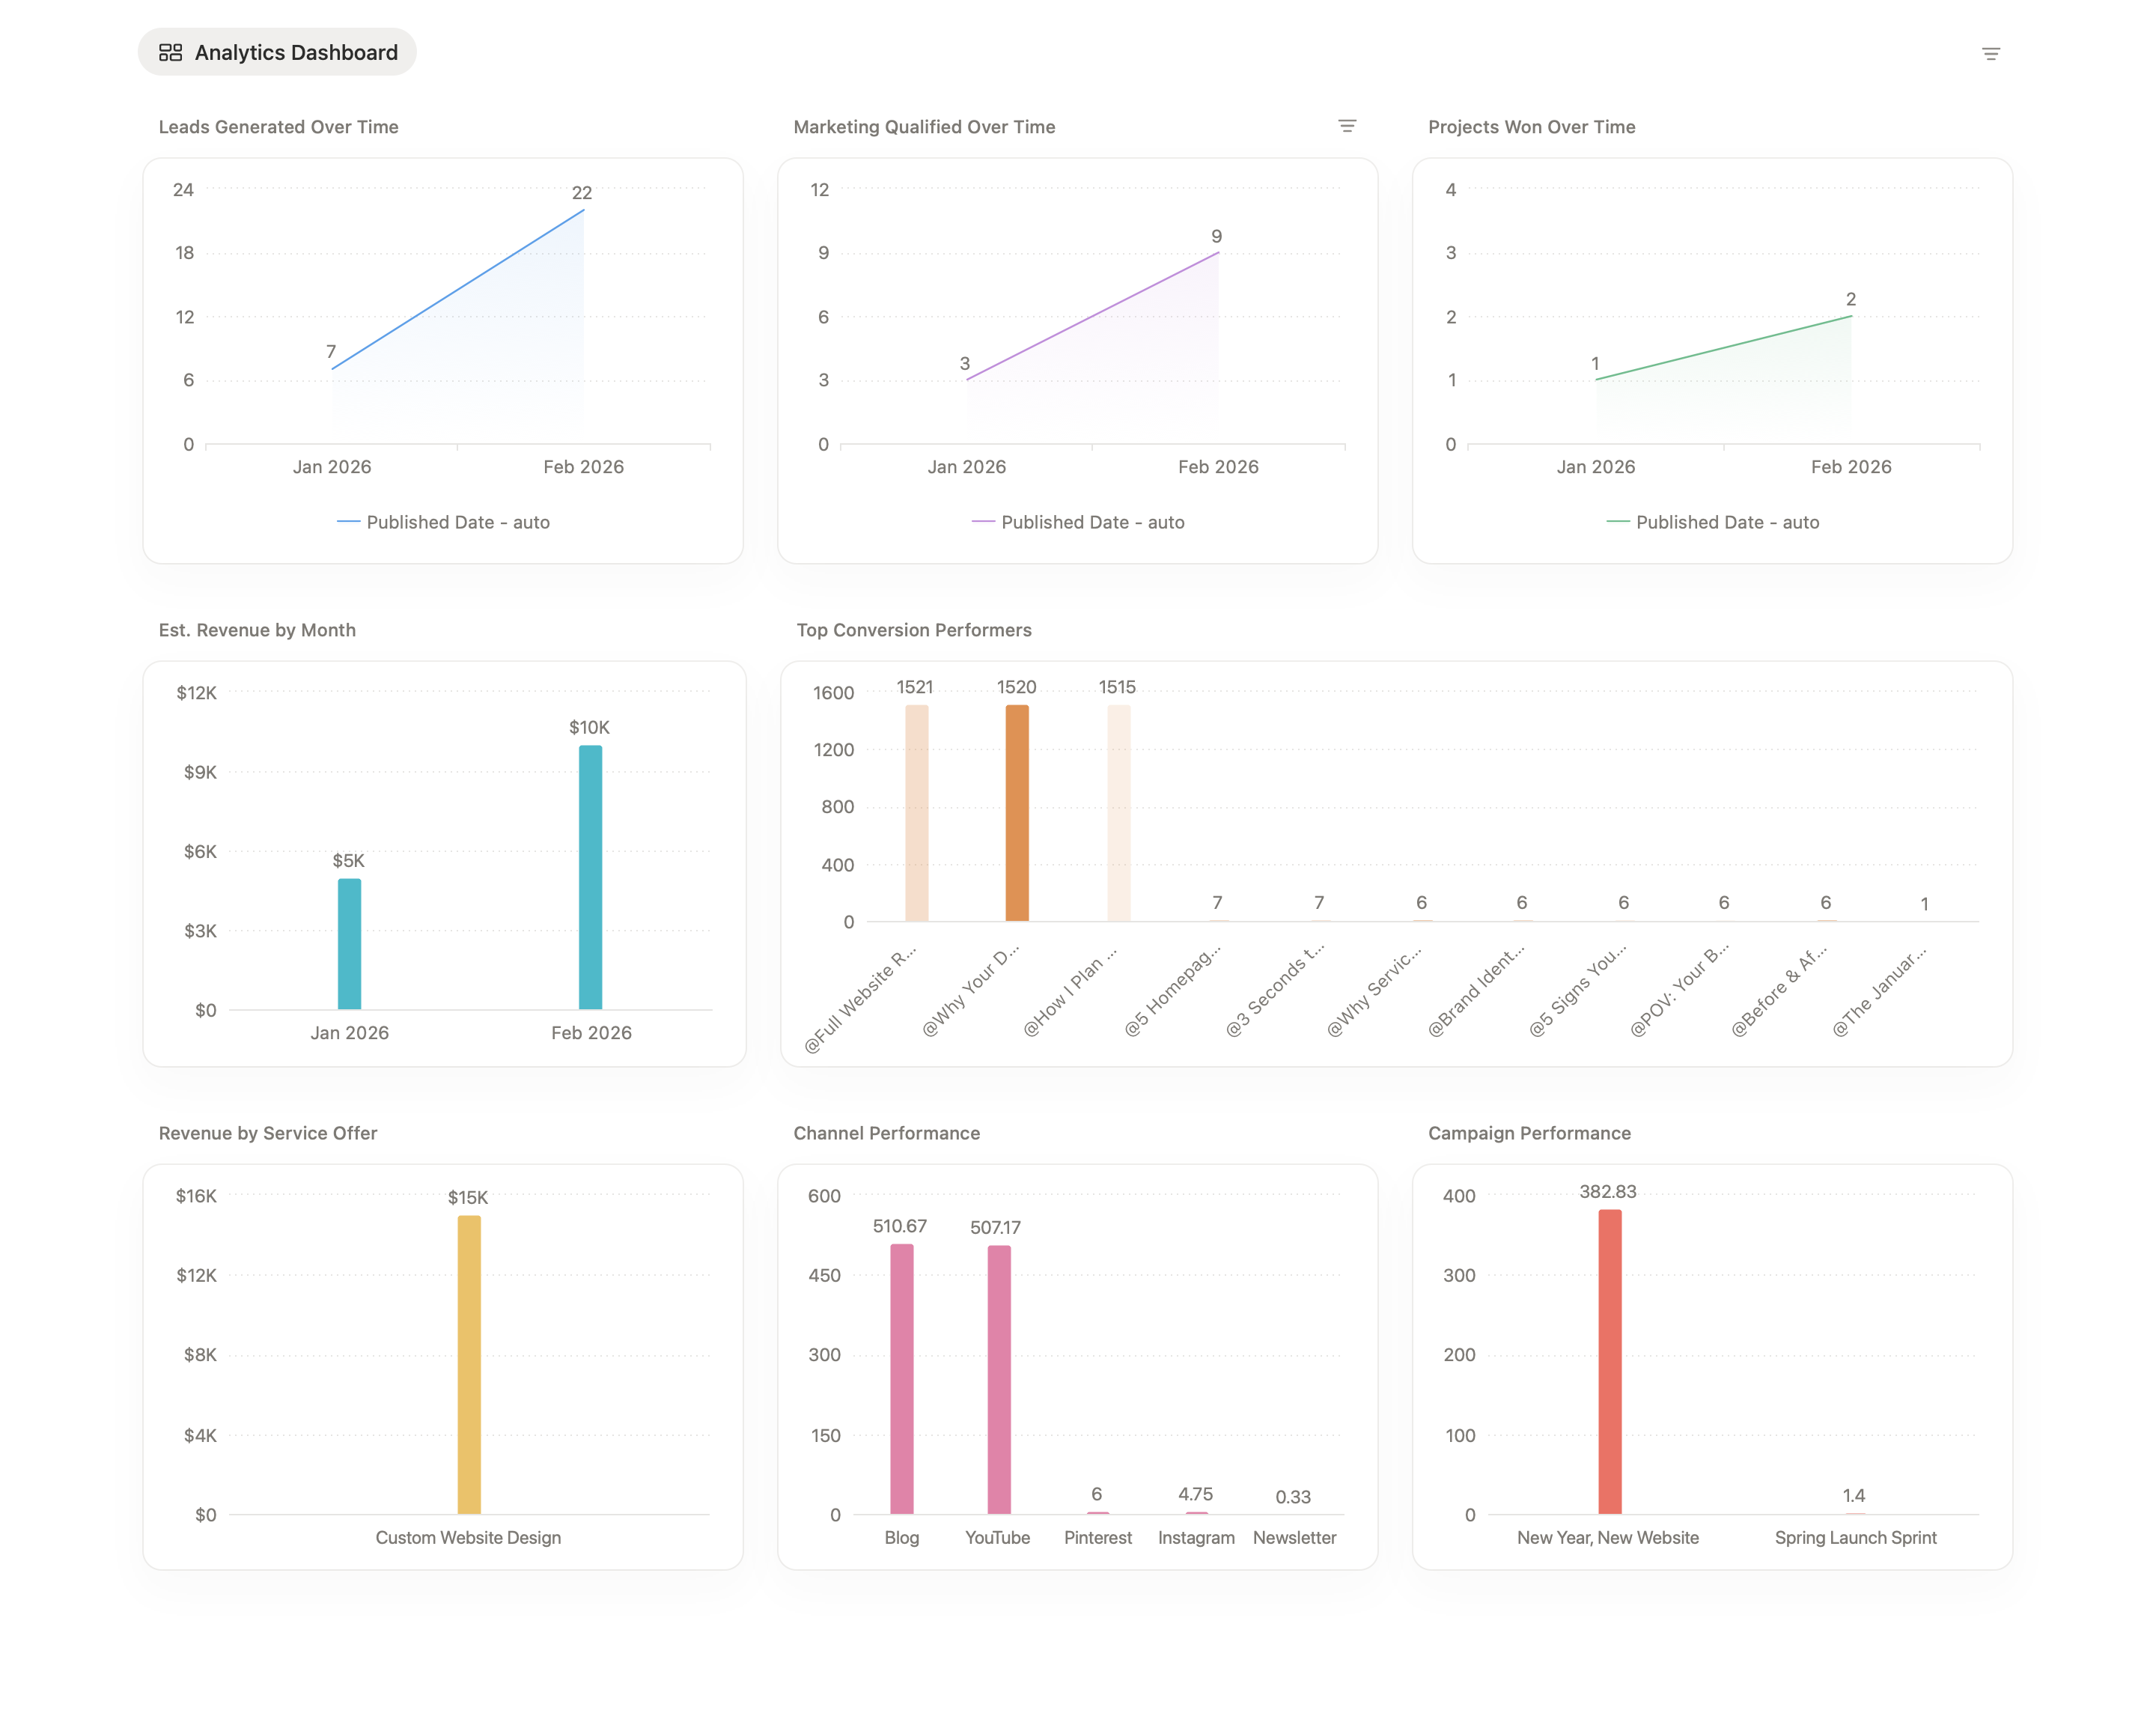Select the Jan 2026 teal revenue bar
This screenshot has width=2156, height=1728.
click(x=349, y=944)
